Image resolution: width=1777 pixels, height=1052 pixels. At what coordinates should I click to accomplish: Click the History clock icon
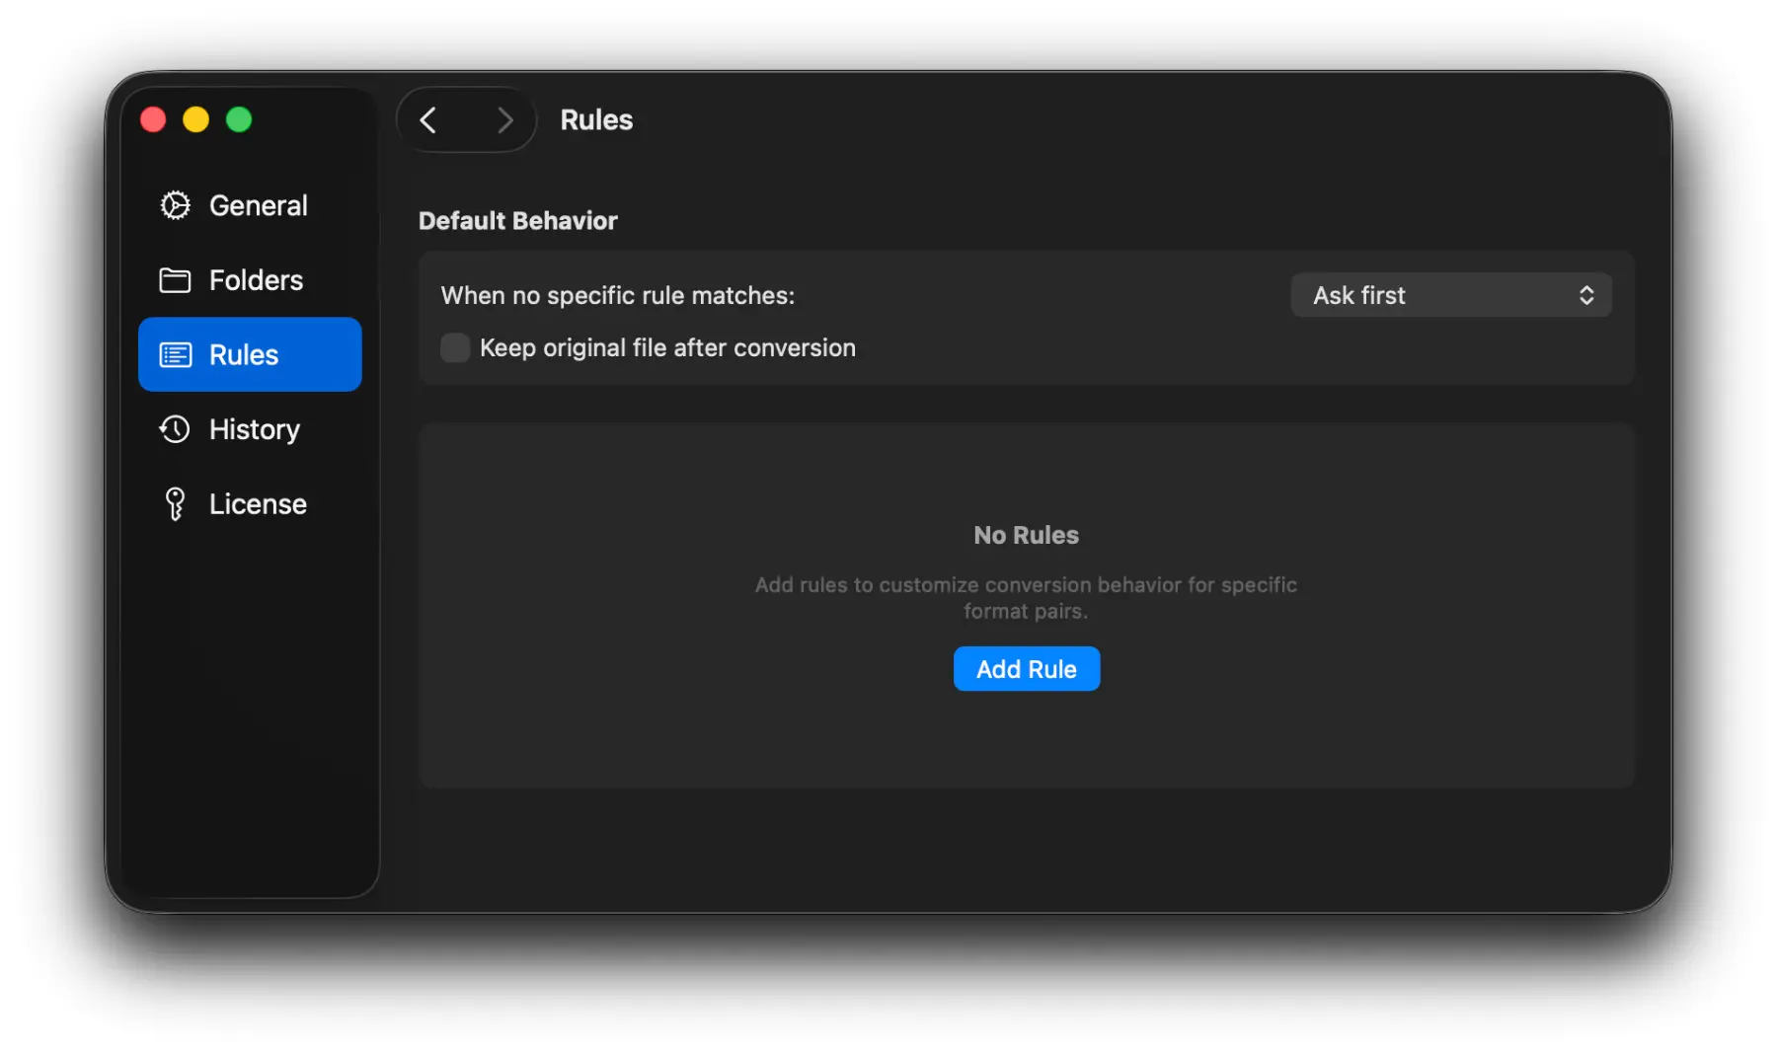point(175,429)
